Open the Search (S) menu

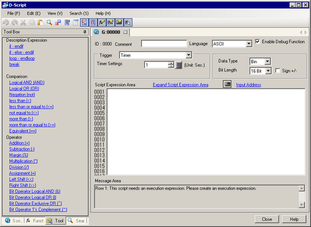click(79, 14)
